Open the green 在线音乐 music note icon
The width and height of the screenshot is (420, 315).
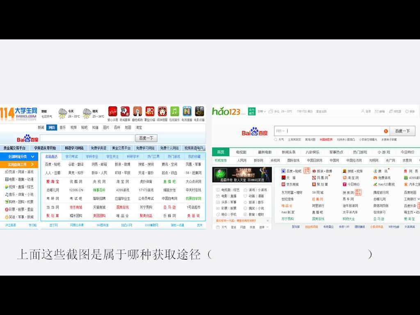(174, 111)
